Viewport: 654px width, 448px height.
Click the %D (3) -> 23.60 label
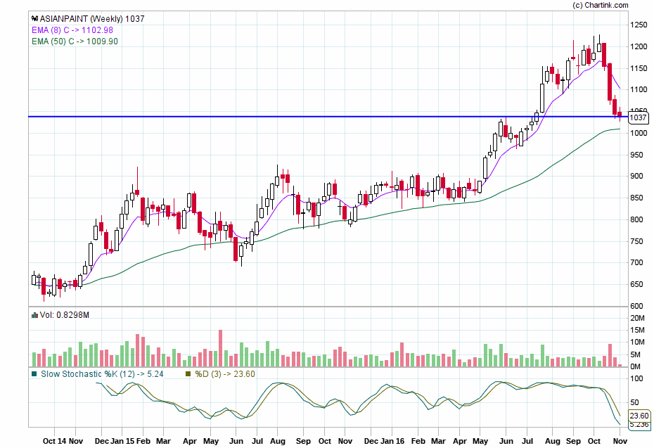pyautogui.click(x=225, y=374)
